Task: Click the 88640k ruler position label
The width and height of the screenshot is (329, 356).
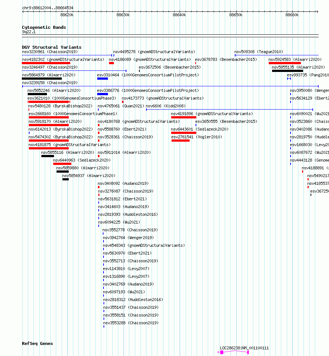Action: click(179, 15)
